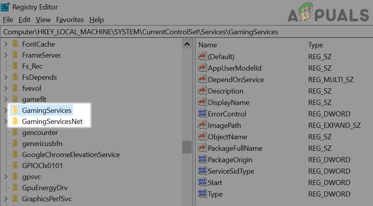
Task: Expand the GamingServicesNet key
Action: [x=6, y=122]
